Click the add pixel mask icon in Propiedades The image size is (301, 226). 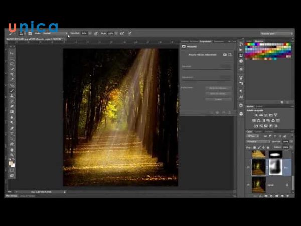pyautogui.click(x=224, y=54)
